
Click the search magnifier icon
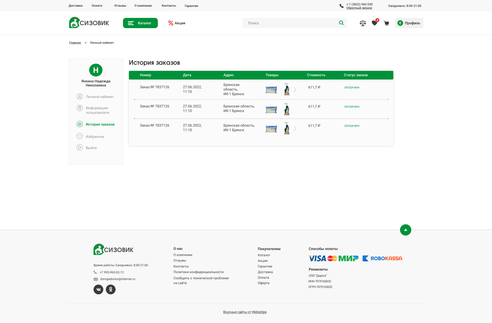point(341,23)
